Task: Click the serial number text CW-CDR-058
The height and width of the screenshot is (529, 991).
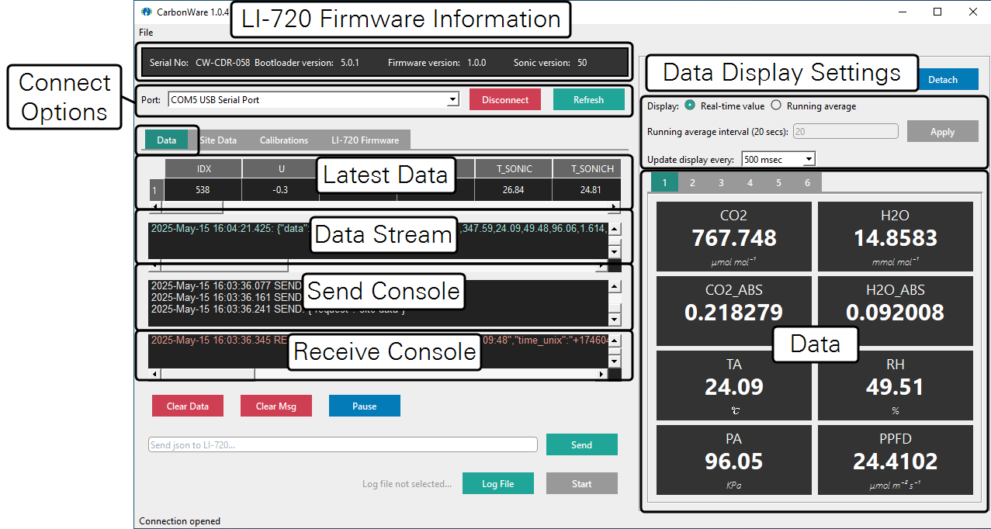Action: [x=223, y=63]
